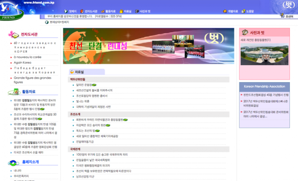Open the 전략적필요에 따른것이다 article
Image resolution: width=298 pixels, height=181 pixels.
click(104, 171)
